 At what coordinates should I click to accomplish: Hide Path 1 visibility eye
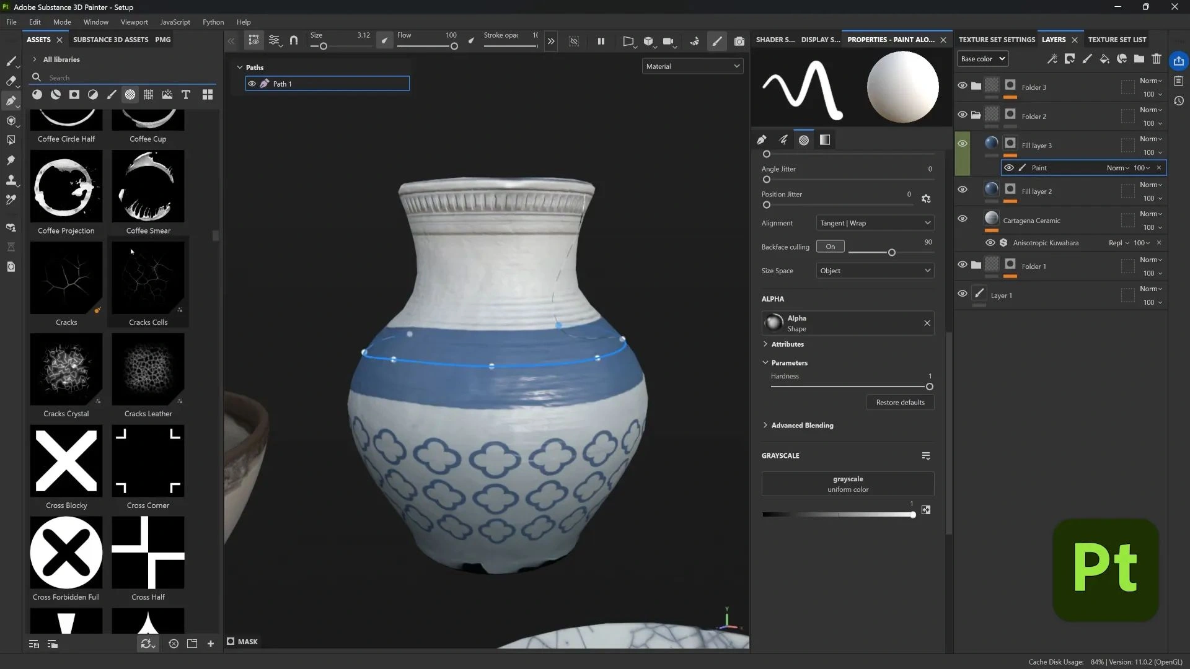252,84
